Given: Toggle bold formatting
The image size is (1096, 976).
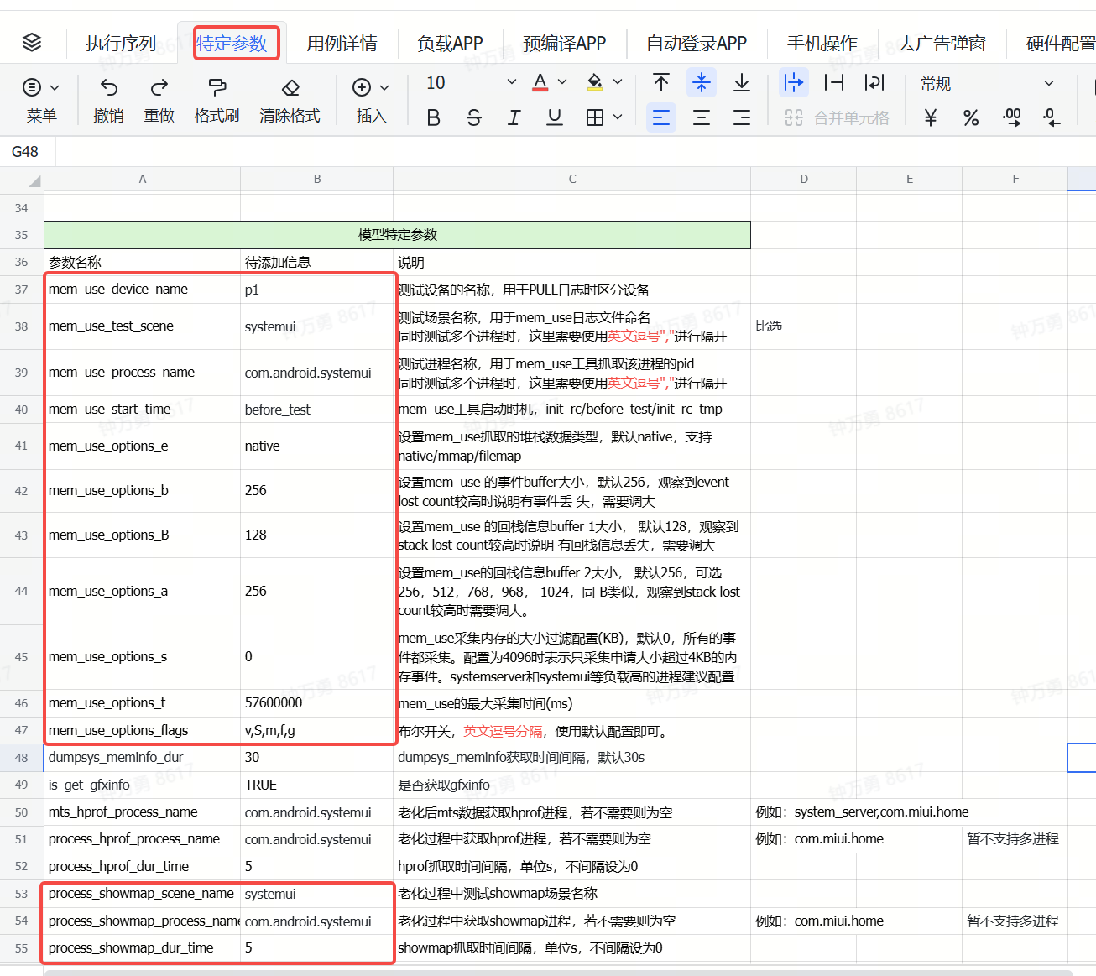Looking at the screenshot, I should click(433, 117).
